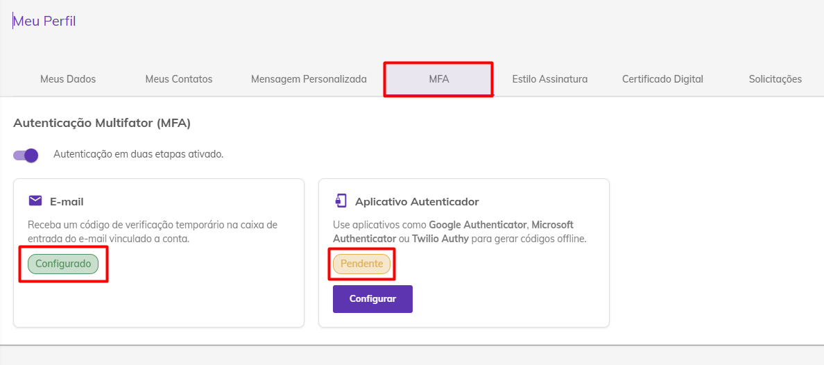
Task: Click the Meu Perfil page title
Action: [44, 22]
